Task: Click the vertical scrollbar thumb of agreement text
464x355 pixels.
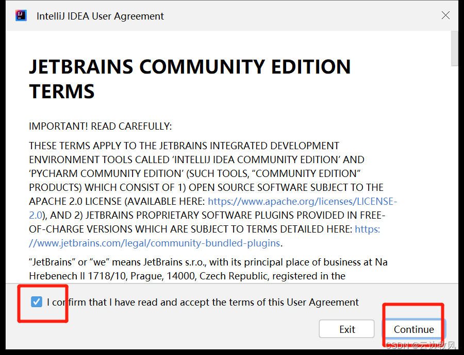Action: [x=454, y=48]
